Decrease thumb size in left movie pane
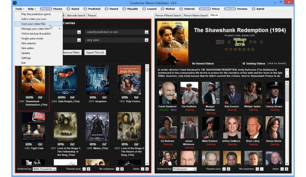306x177 pixels. [x=84, y=169]
